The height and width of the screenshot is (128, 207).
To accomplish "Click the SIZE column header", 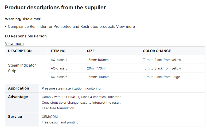I will pos(112,51).
